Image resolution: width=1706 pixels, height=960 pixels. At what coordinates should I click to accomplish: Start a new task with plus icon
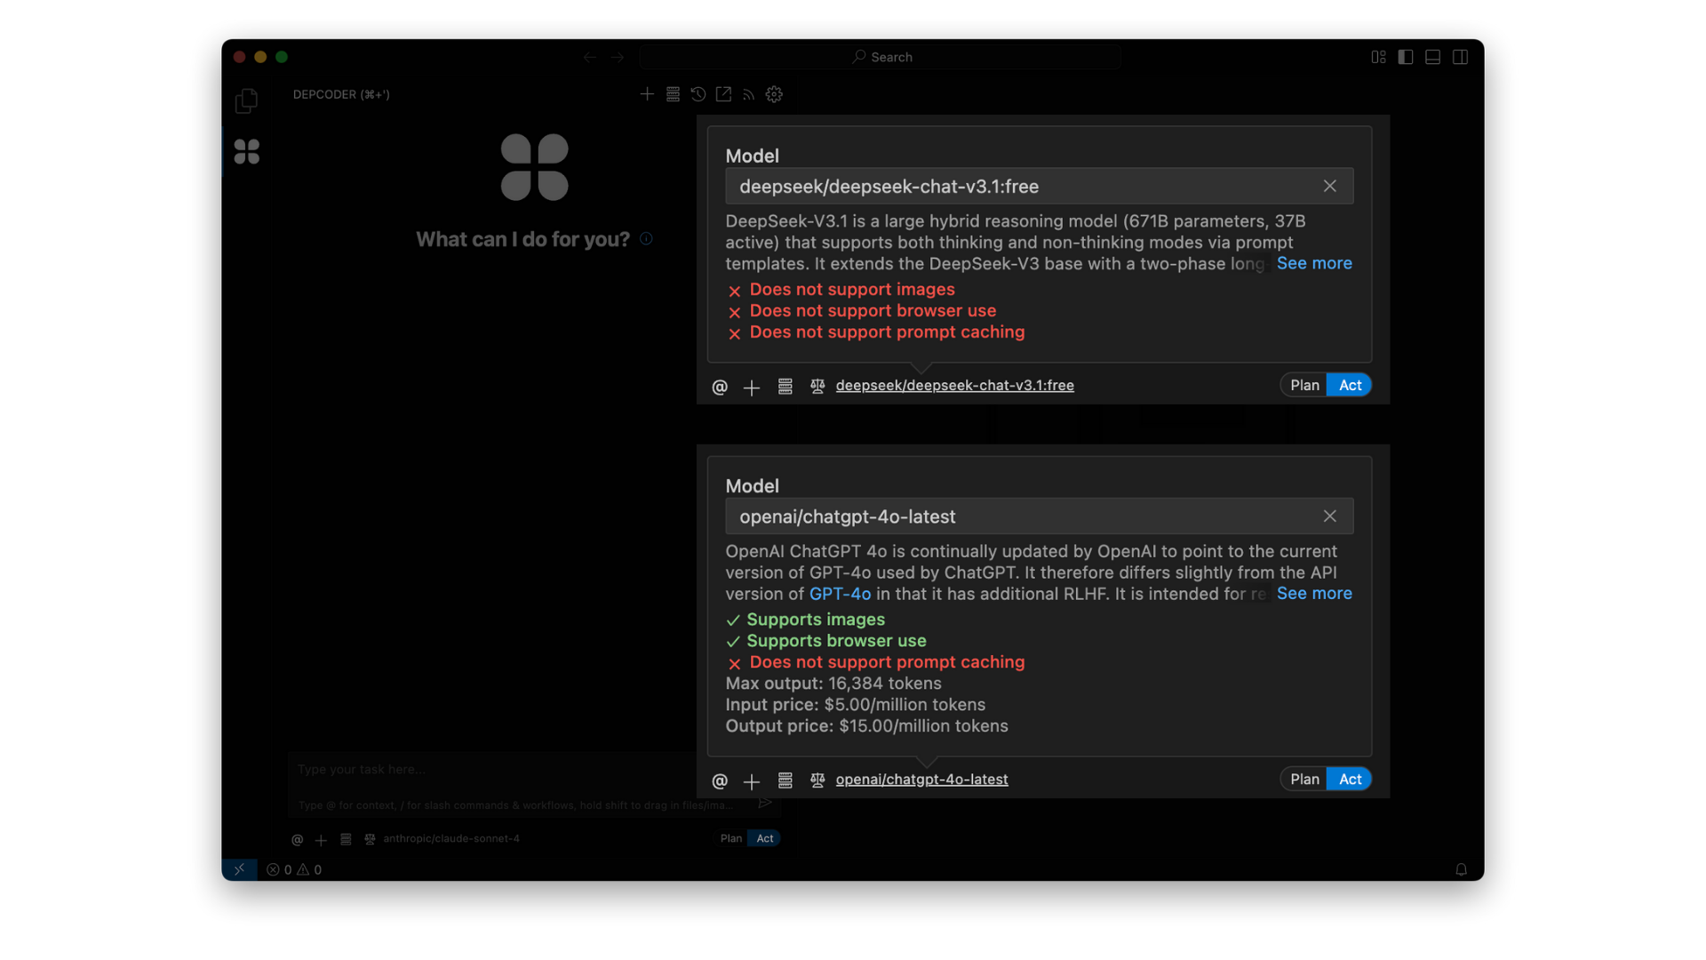point(647,94)
